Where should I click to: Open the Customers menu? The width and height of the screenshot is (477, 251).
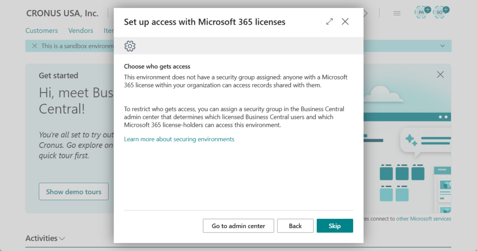coord(42,31)
